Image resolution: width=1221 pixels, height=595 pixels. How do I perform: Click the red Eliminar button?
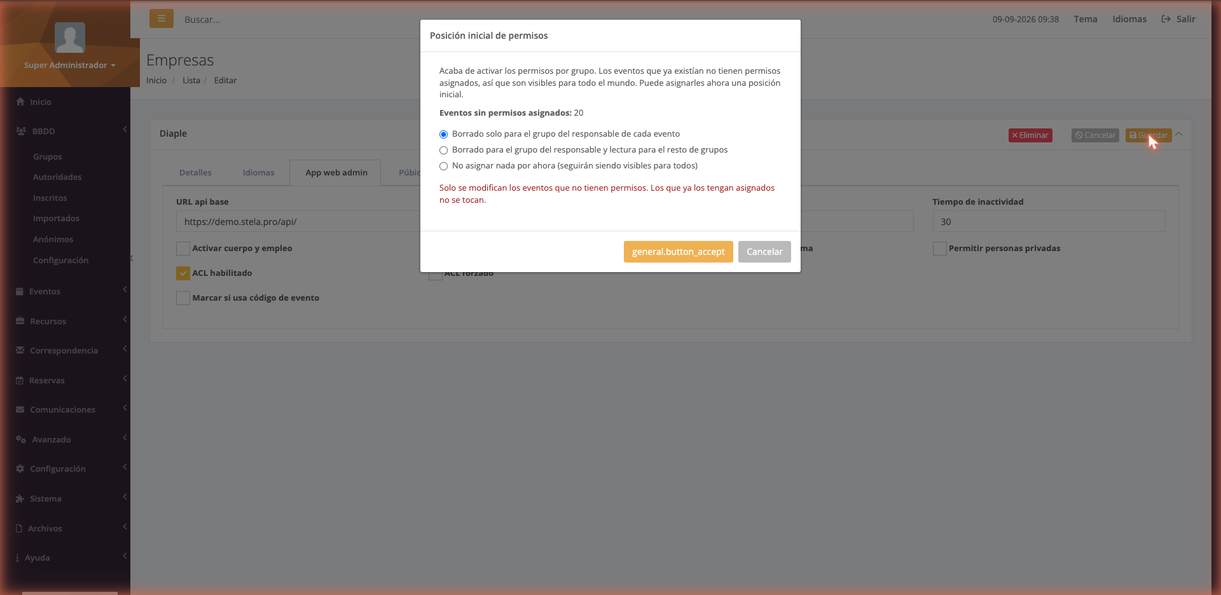[x=1030, y=135]
